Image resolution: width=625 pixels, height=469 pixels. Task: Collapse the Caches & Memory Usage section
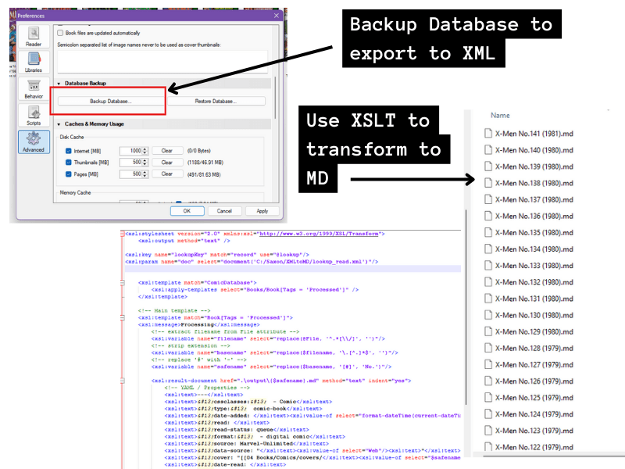(x=59, y=124)
